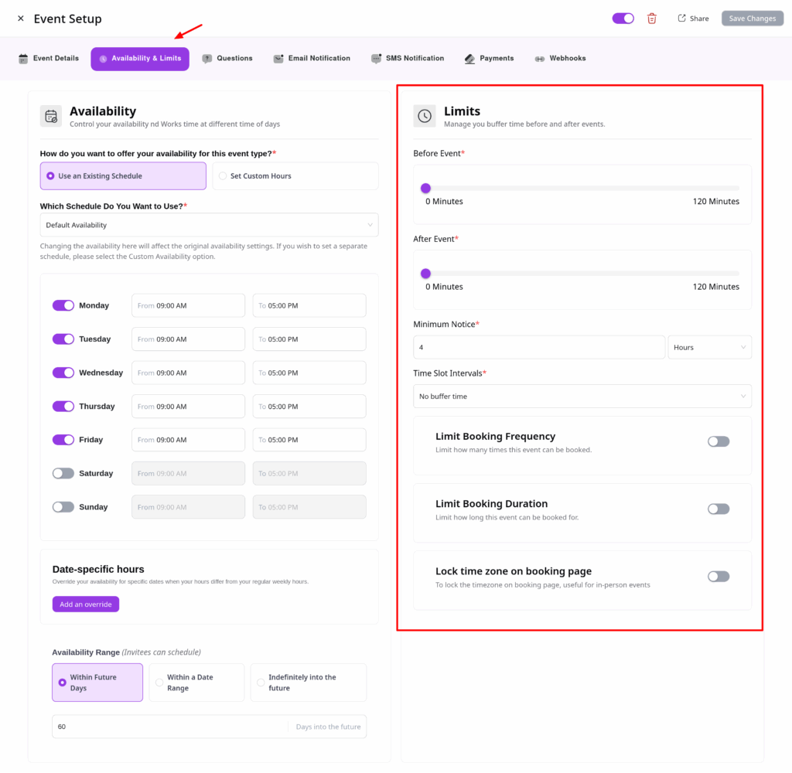Turn on Limit Booking Frequency
The width and height of the screenshot is (792, 773).
[x=718, y=441]
